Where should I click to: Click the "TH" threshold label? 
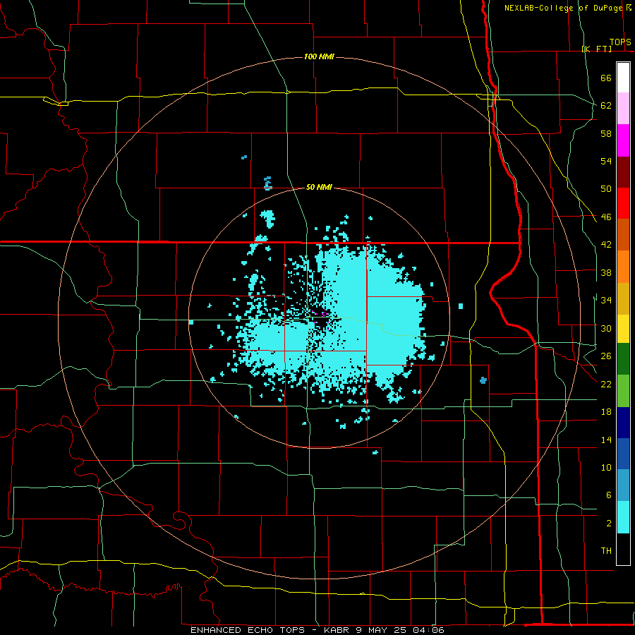click(606, 551)
